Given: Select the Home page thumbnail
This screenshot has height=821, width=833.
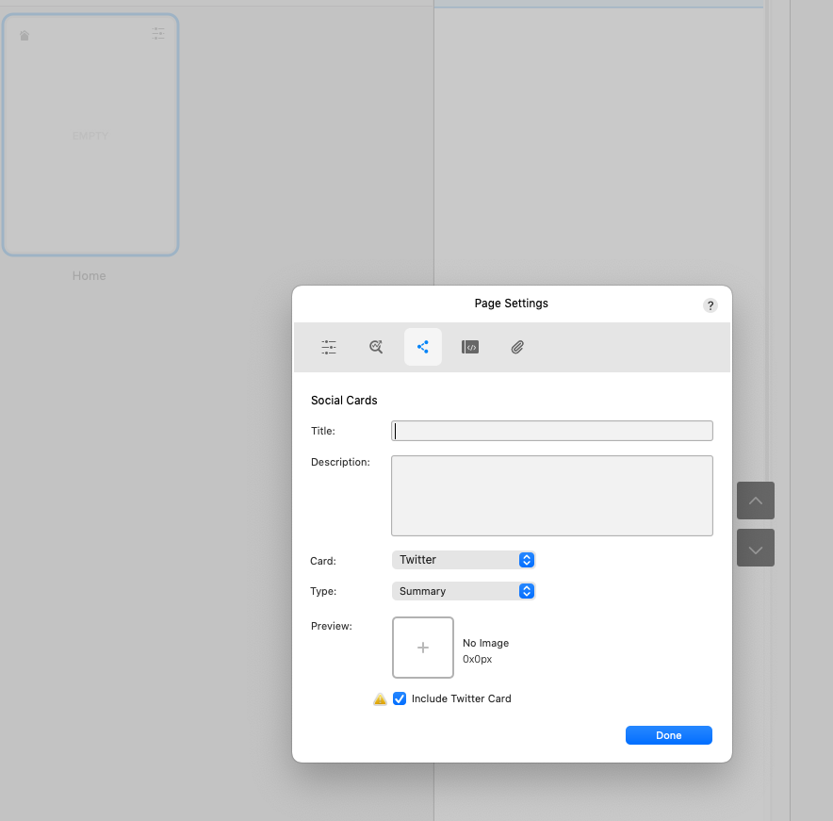Looking at the screenshot, I should (x=90, y=136).
